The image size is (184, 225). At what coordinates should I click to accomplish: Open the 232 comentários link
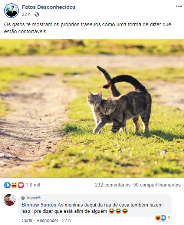[x=113, y=185]
